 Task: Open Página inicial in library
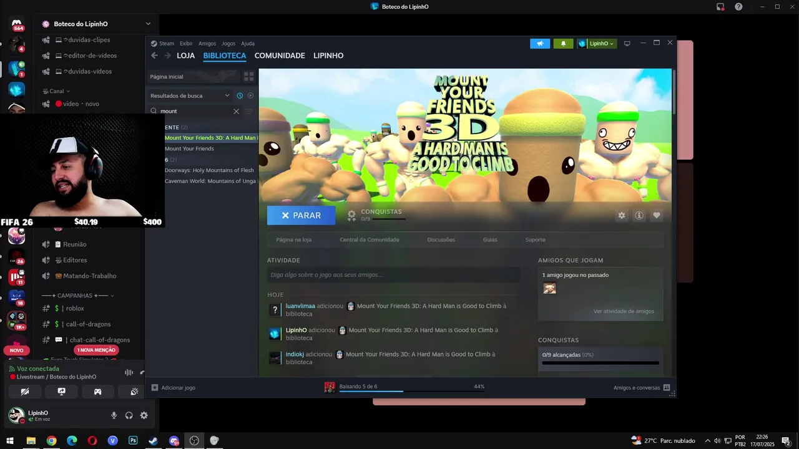[x=194, y=77]
